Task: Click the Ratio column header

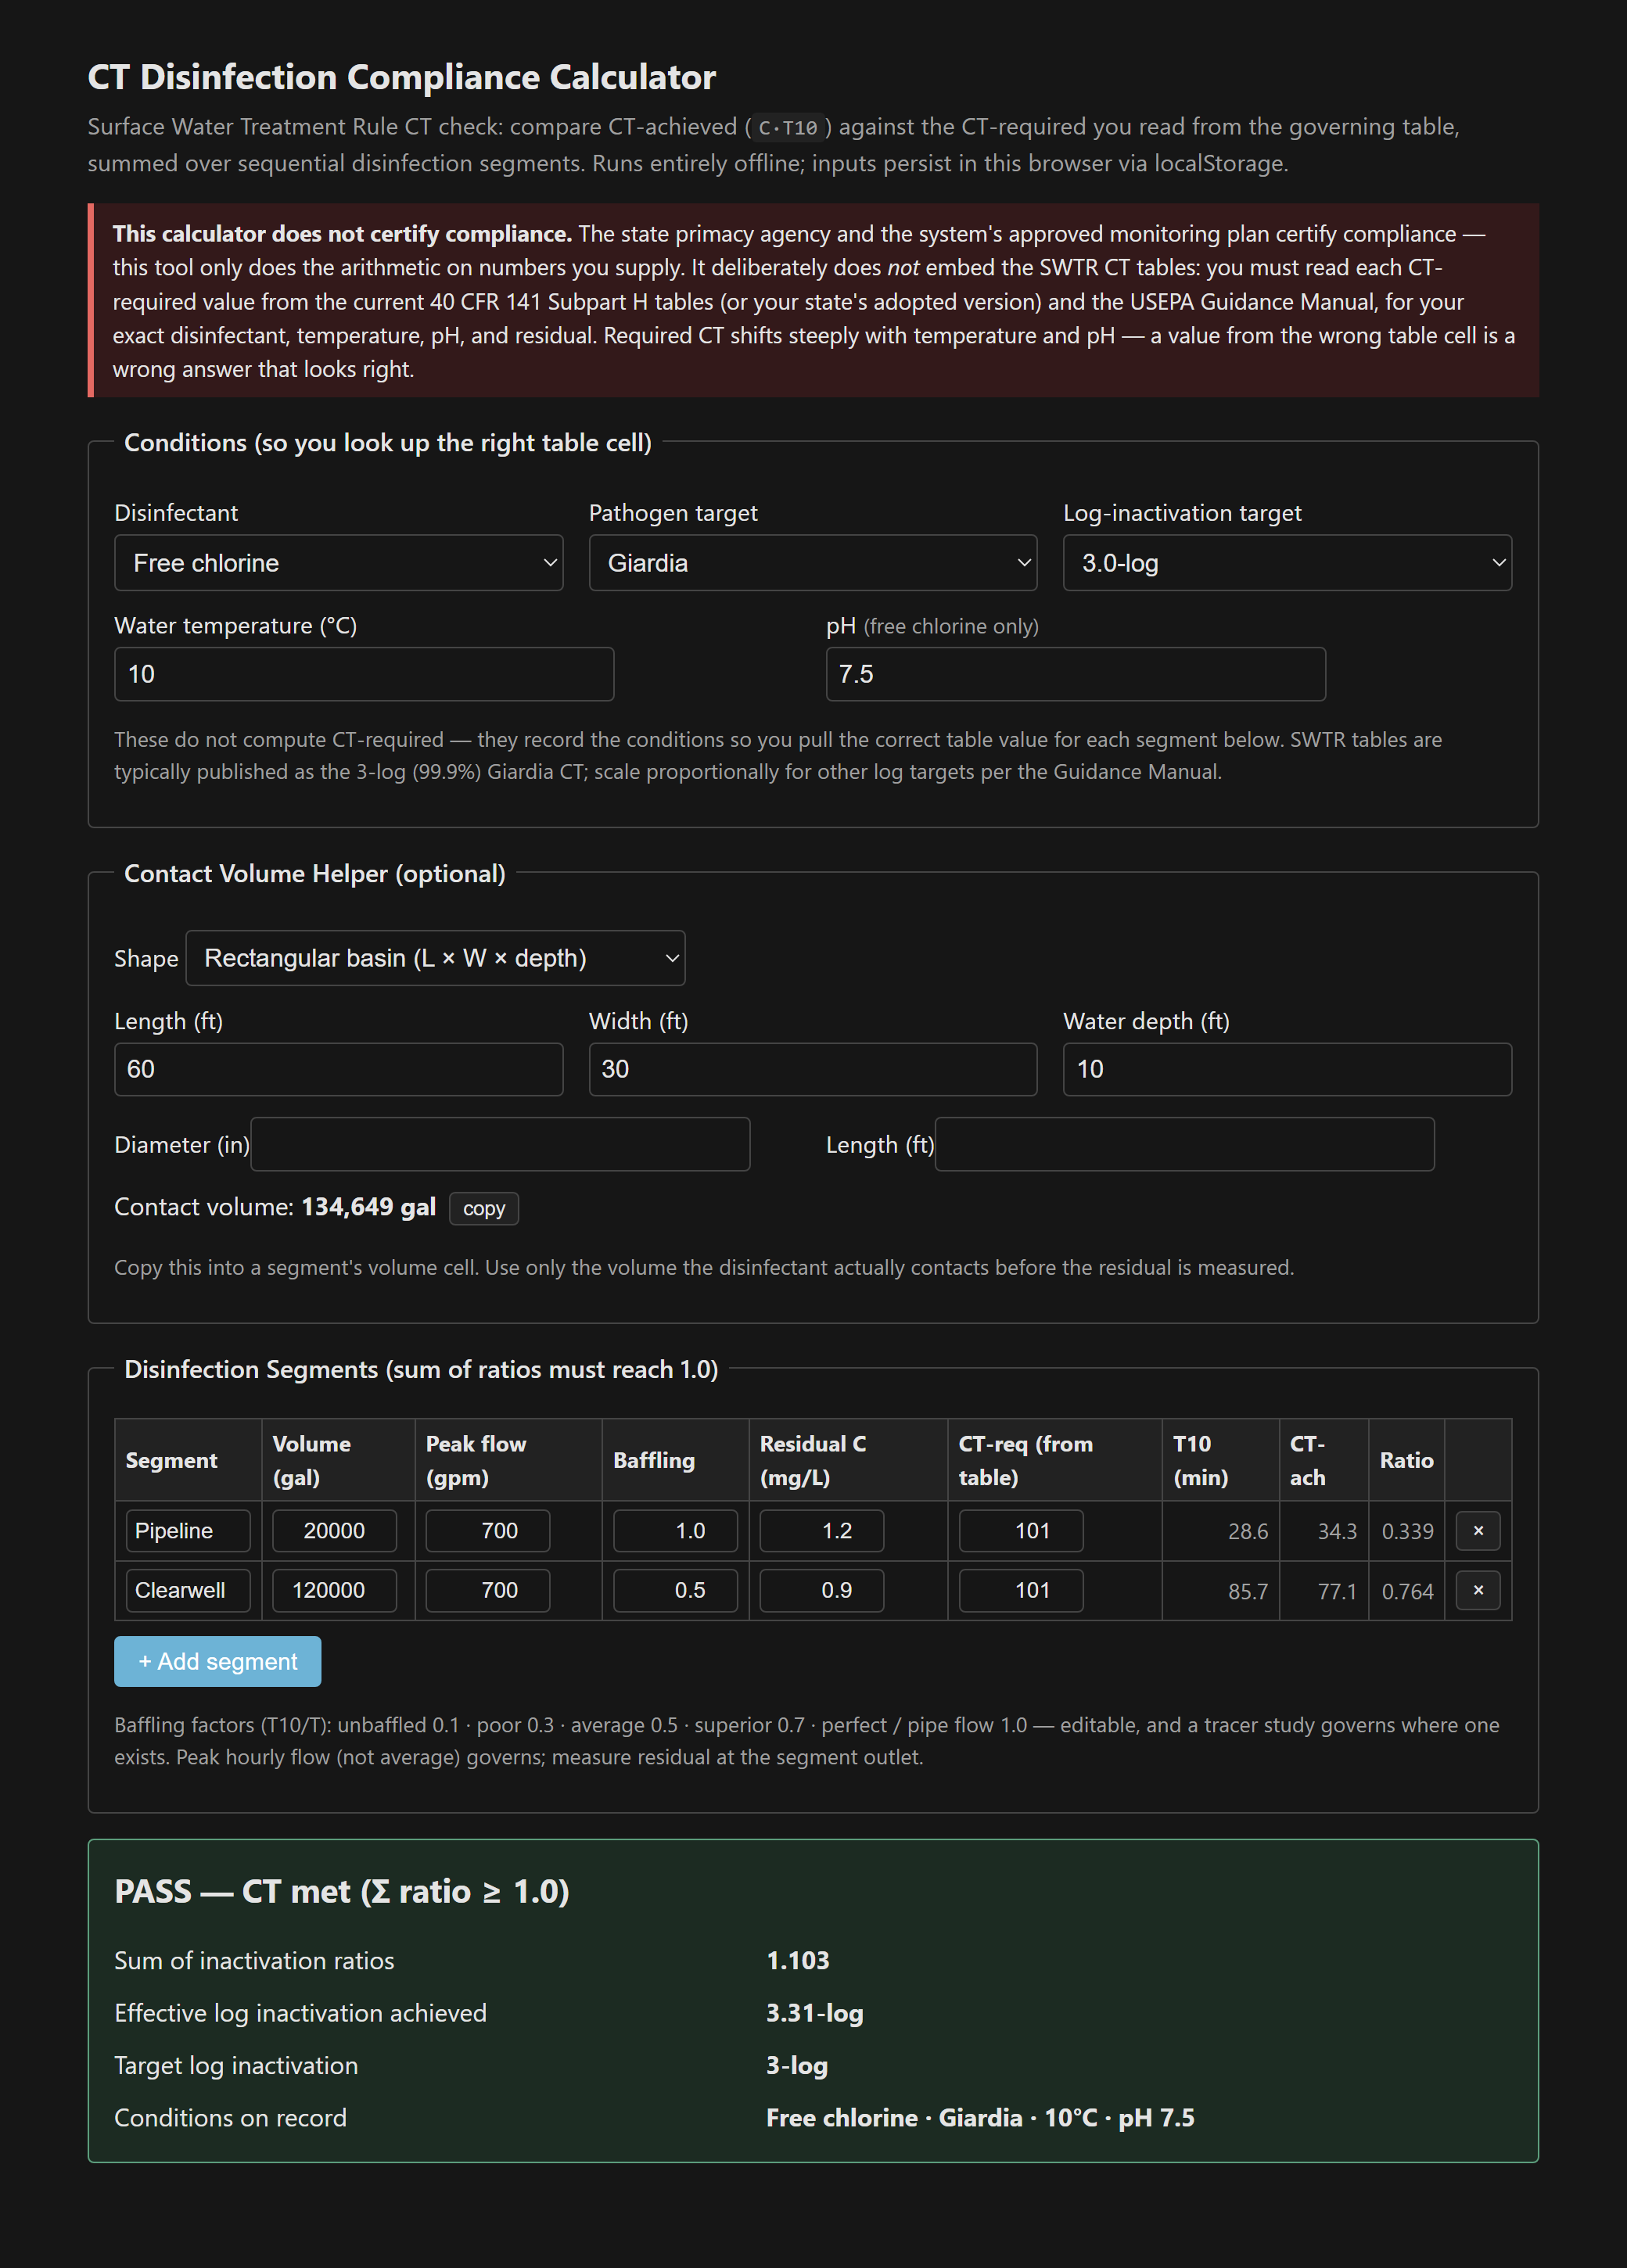Action: click(1406, 1460)
